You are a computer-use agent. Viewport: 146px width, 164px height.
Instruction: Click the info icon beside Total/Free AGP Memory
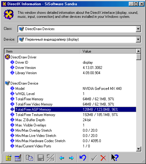[12, 109]
